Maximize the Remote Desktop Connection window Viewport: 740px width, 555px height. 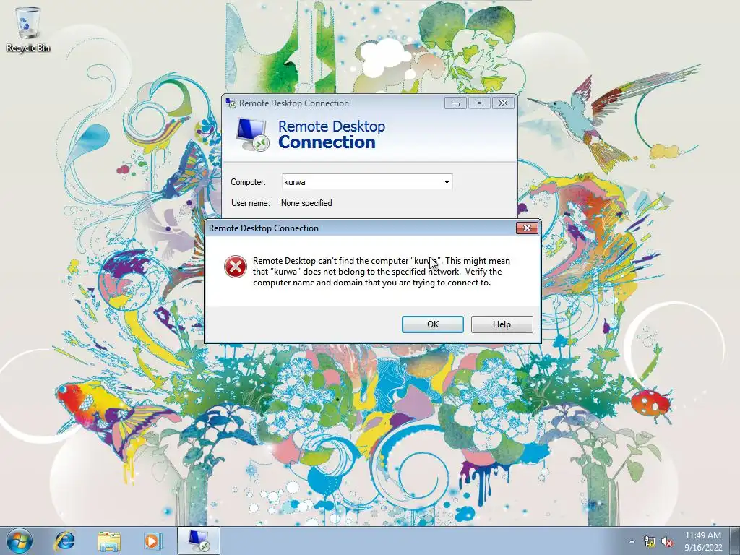coord(479,103)
